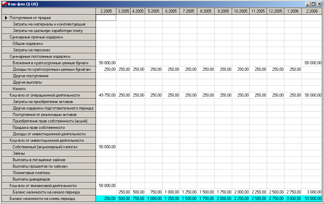
Task: Select row 'Затраты на сдельную заработную плату'
Action: (49, 31)
